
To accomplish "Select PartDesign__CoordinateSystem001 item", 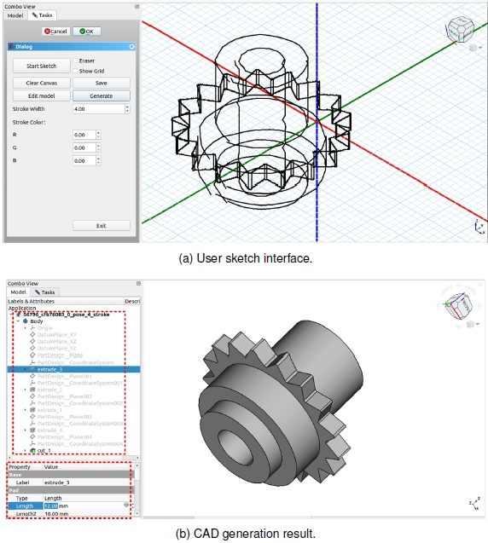I will click(x=76, y=383).
